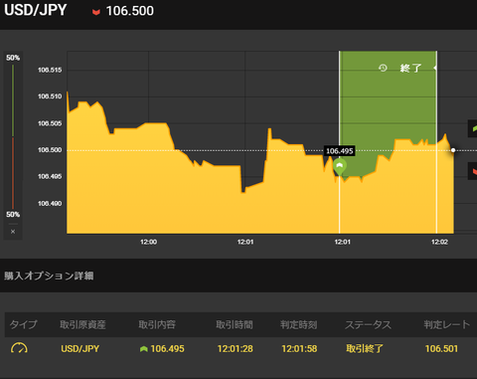Click USD/JPY in the trade details row
The image size is (477, 379).
[x=80, y=349]
